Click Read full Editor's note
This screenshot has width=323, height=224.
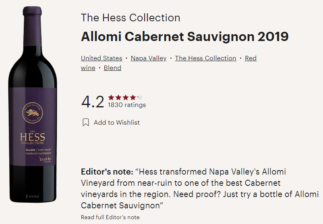pyautogui.click(x=110, y=217)
